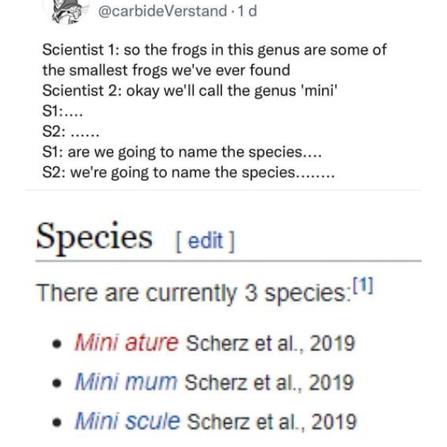Select Scherz et al. citation after Mini scule

pyautogui.click(x=272, y=422)
